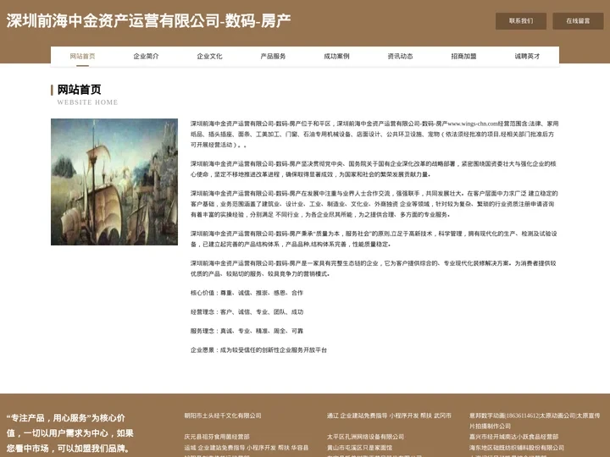
Task: Open footer link 庆元县祖芬食用菌经营部
Action: click(x=217, y=437)
